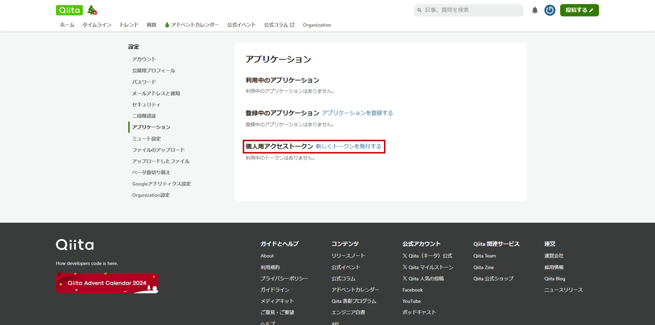
Task: Open the notifications bell
Action: coord(535,10)
